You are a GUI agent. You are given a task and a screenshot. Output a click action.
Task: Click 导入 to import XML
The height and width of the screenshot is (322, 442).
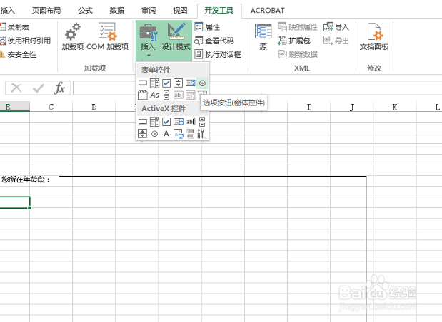pyautogui.click(x=336, y=27)
